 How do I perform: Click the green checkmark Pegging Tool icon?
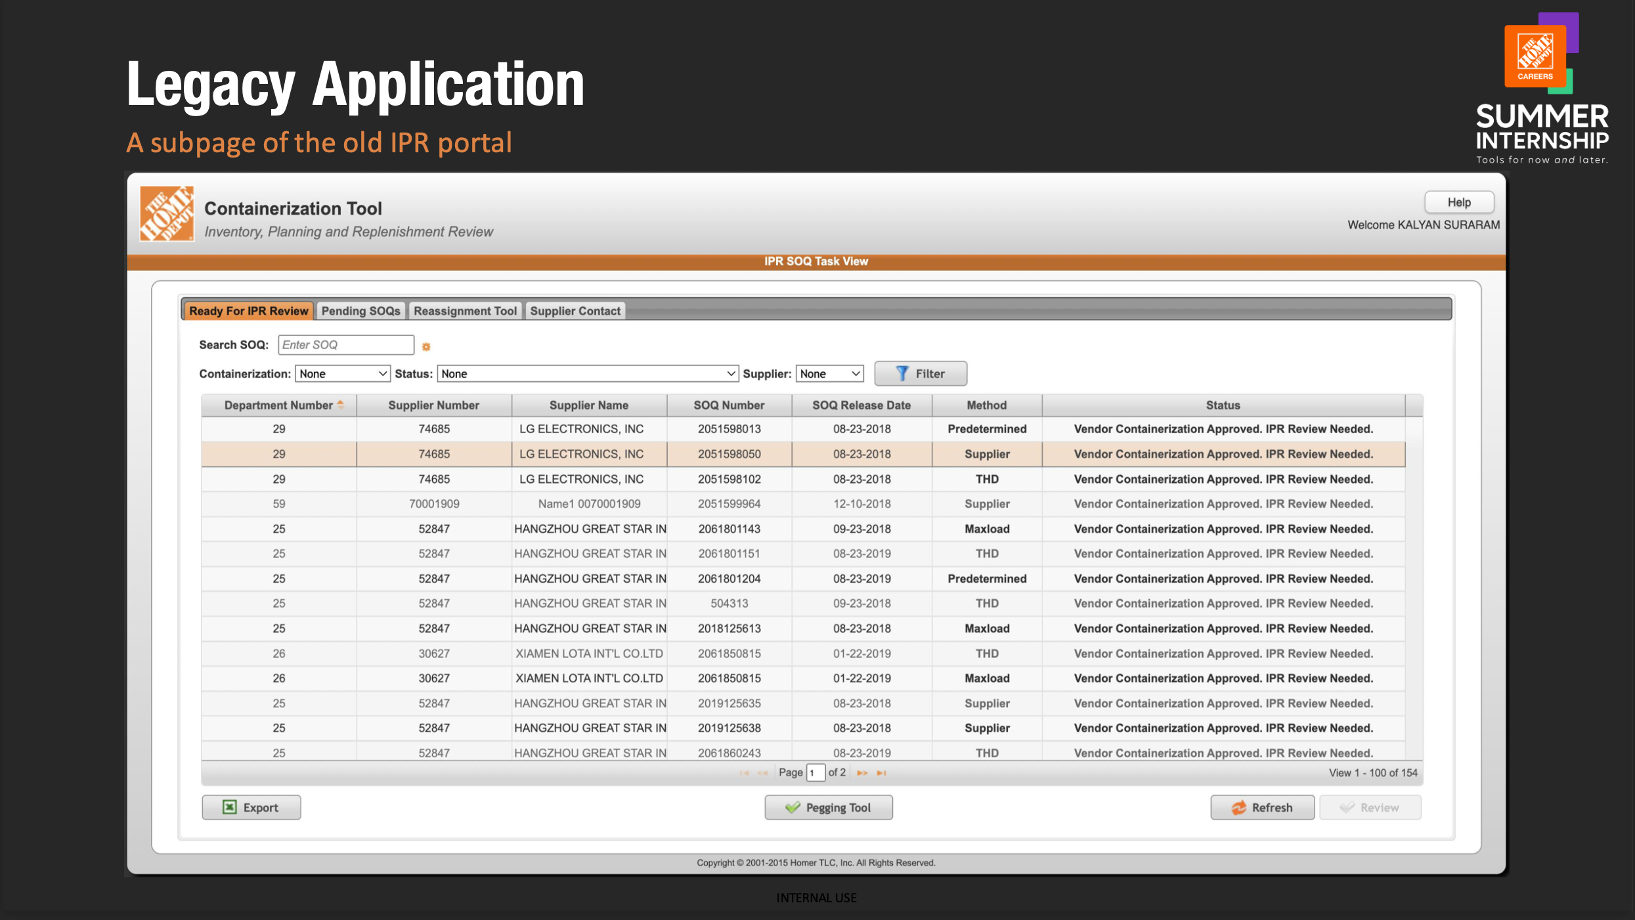pos(793,806)
